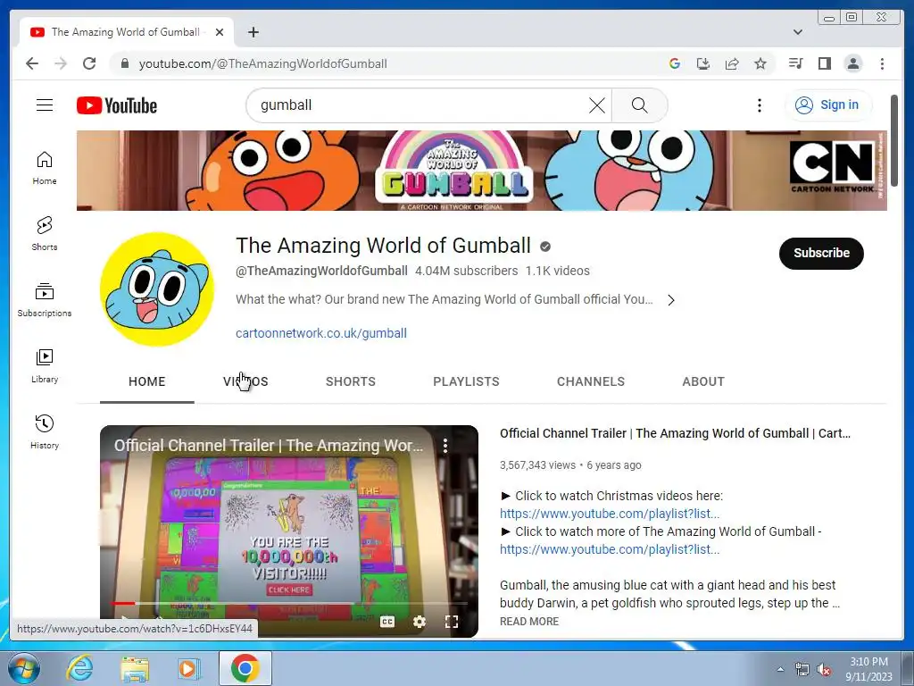Screen dimensions: 914x686
Task: Show hidden tray icons arrow
Action: (x=780, y=669)
